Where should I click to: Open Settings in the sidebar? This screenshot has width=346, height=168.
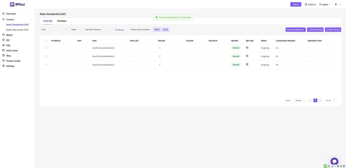pyautogui.click(x=10, y=66)
